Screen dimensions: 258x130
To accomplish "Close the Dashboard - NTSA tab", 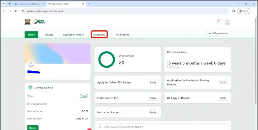I will click(83, 4).
